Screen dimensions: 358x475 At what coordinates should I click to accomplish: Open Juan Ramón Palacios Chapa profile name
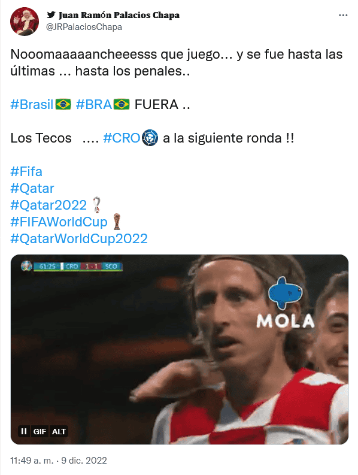[119, 15]
